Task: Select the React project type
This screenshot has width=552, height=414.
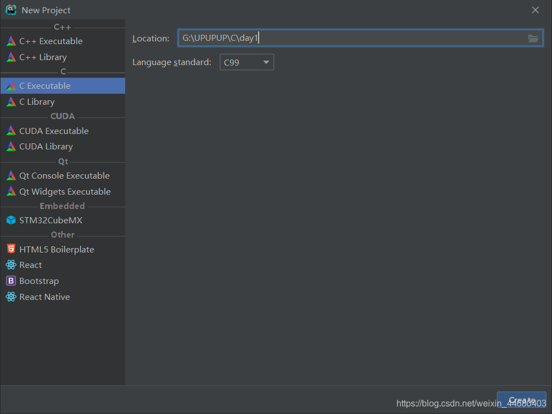Action: pos(29,265)
